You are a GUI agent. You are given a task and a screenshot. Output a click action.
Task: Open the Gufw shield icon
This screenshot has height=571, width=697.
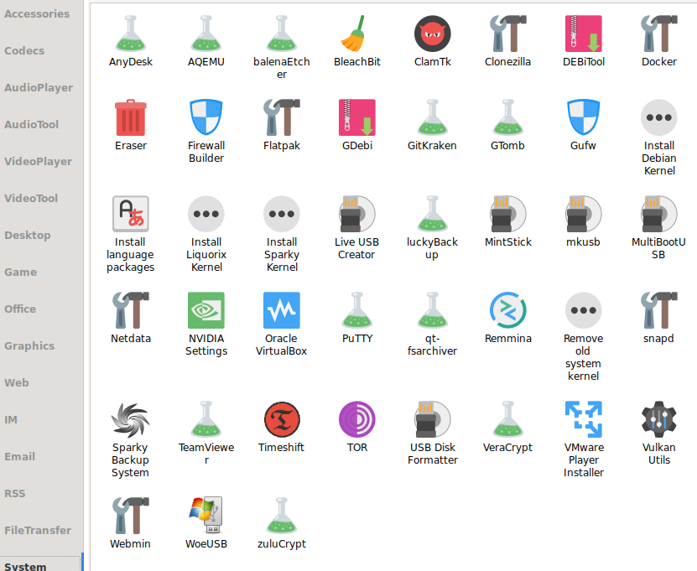[x=584, y=117]
